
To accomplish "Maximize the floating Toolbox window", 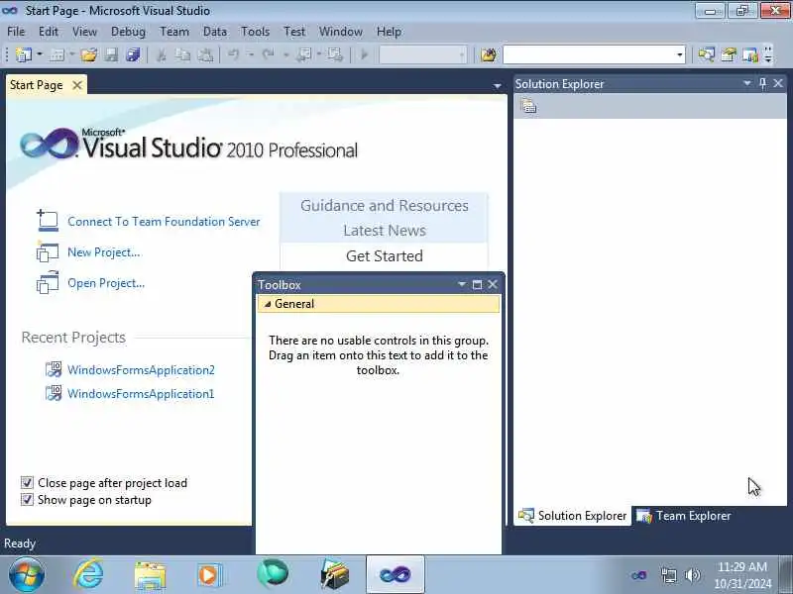I will point(477,285).
